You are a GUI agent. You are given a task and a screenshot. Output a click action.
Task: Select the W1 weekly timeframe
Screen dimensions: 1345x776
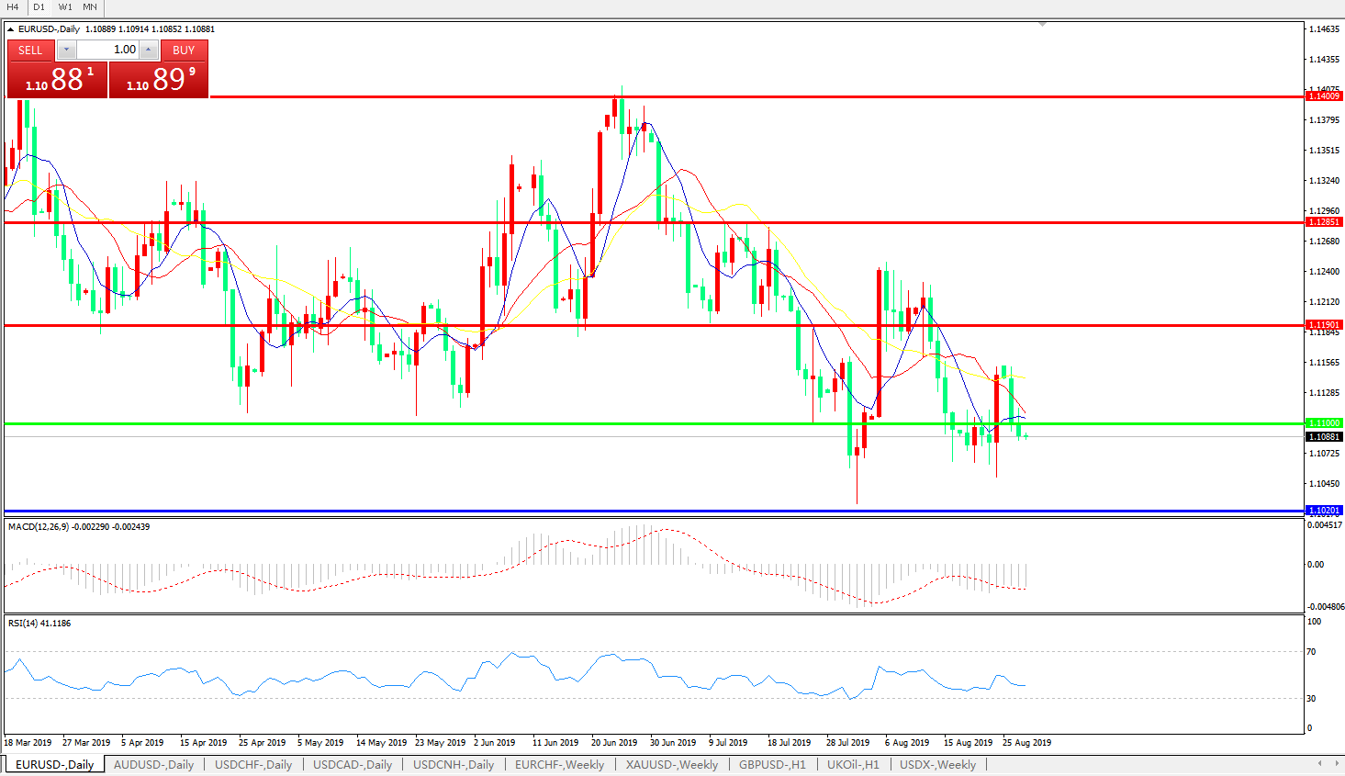point(65,7)
